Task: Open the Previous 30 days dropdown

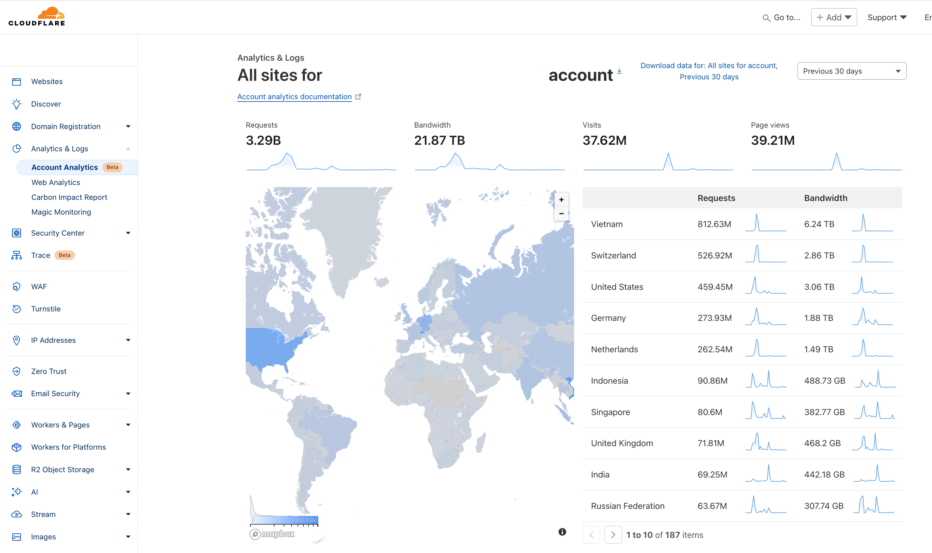Action: pyautogui.click(x=851, y=71)
